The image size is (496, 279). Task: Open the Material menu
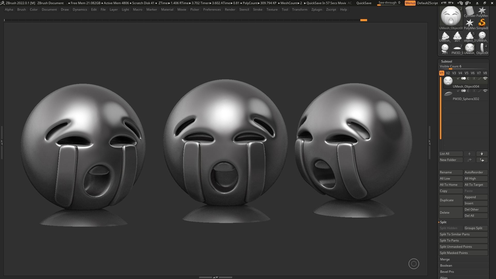pos(167,10)
